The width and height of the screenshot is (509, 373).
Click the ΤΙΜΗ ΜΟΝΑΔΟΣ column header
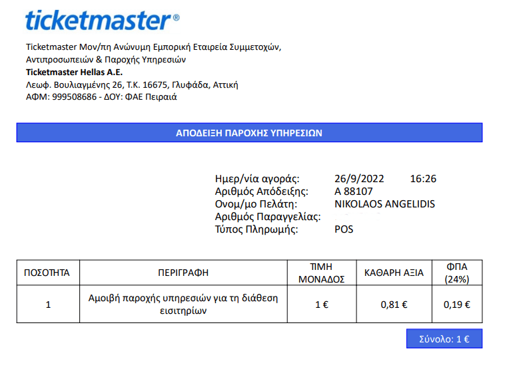pos(320,273)
